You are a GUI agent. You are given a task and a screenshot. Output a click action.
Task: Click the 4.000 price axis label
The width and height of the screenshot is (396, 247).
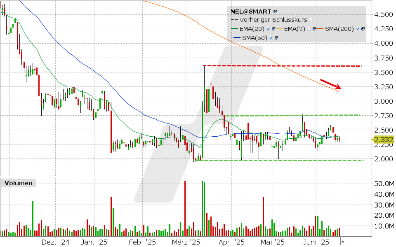(383, 43)
